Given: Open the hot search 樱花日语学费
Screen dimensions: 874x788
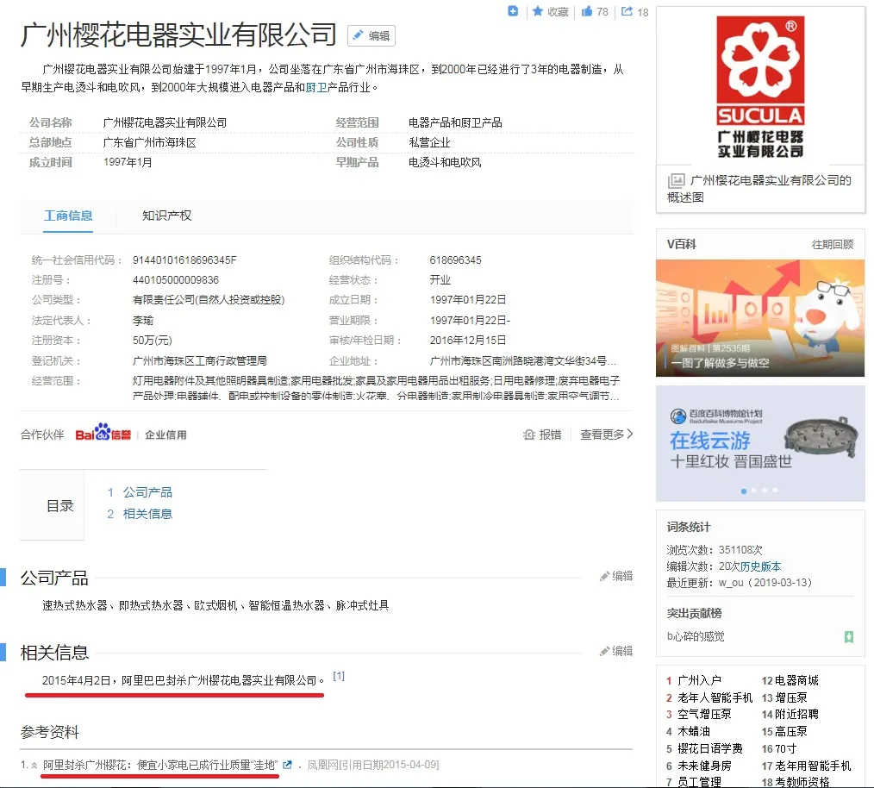Looking at the screenshot, I should pos(709,748).
